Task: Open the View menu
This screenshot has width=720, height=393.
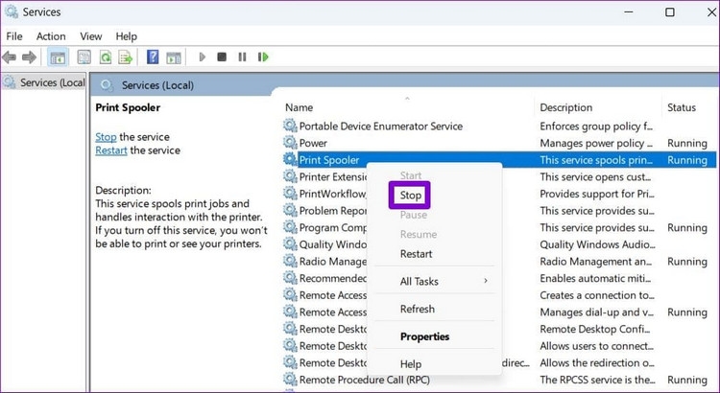Action: point(91,36)
